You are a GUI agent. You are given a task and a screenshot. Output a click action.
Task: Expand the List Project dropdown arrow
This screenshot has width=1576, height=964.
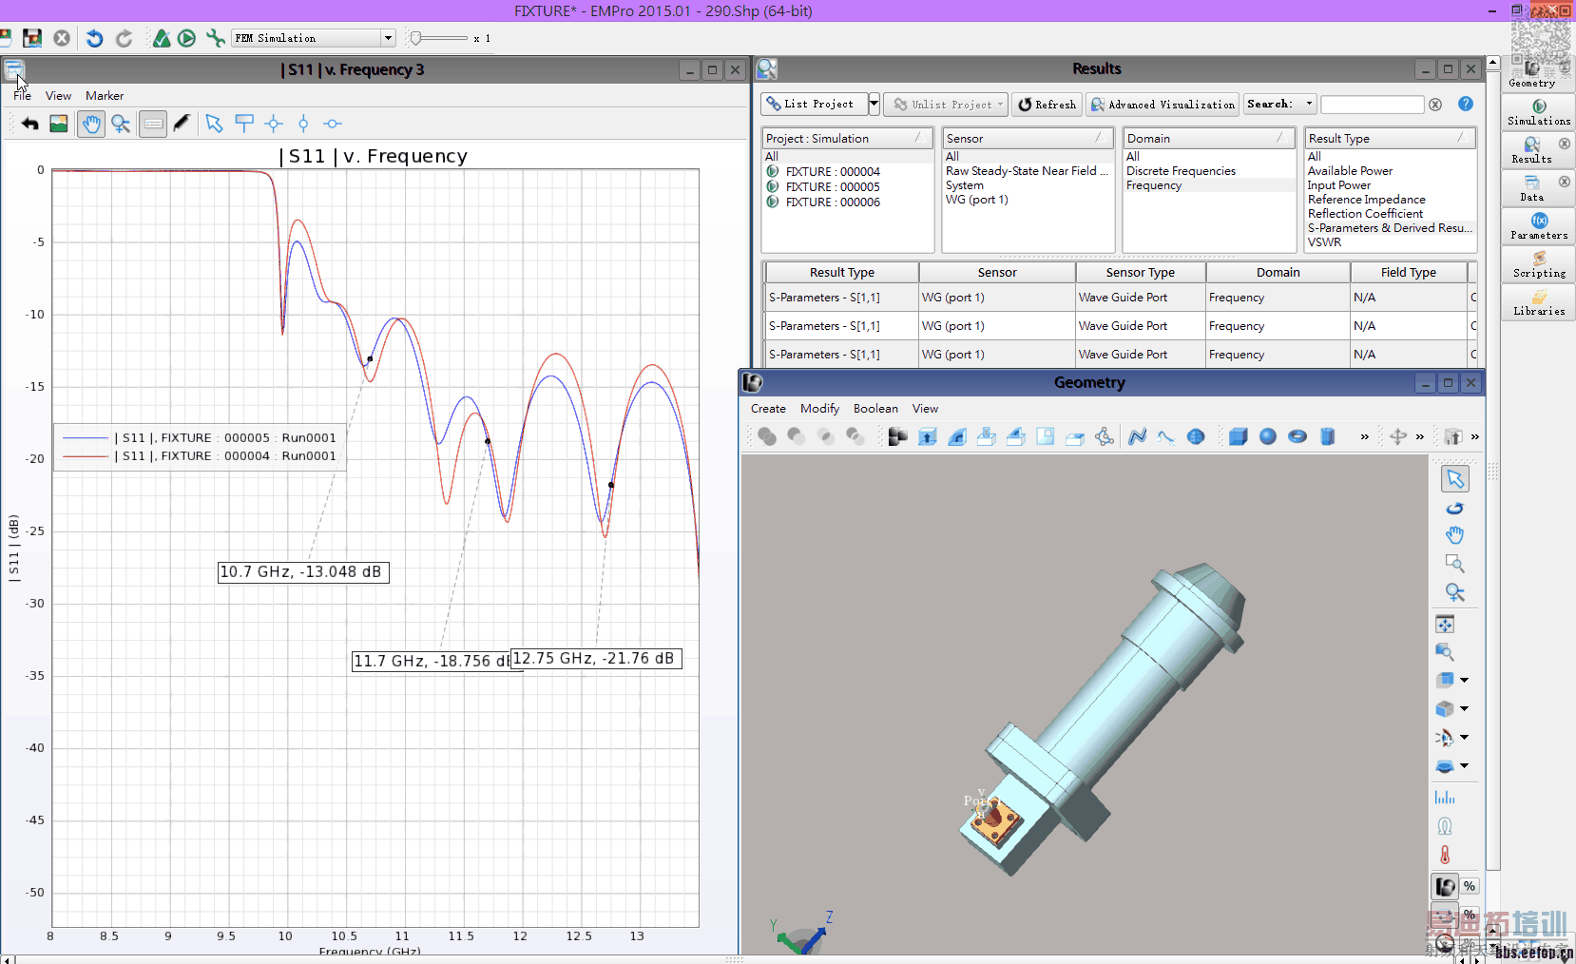pos(874,105)
